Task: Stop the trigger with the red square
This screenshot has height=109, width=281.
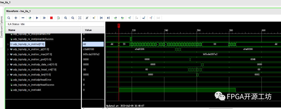Action: 51,18
